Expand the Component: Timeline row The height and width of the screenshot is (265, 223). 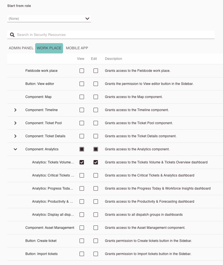point(15,110)
